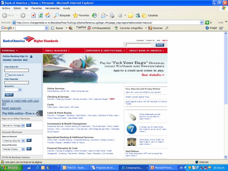Launch SnagIt from the toolbar
Screen dimensions: 228x171
[x=211, y=28]
